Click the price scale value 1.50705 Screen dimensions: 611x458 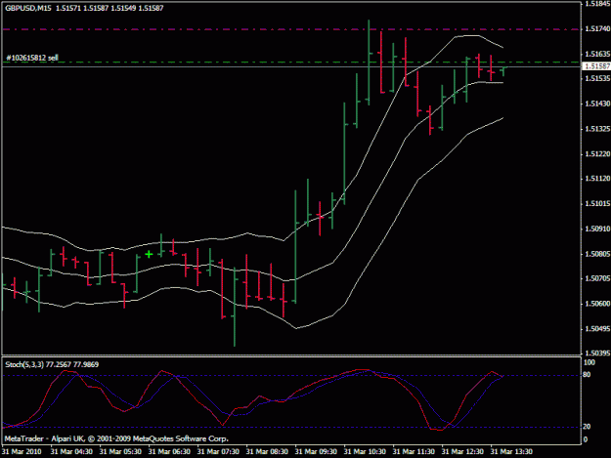[x=597, y=278]
